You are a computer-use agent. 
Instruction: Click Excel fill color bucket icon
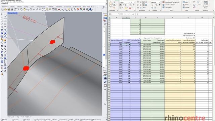click(126, 8)
